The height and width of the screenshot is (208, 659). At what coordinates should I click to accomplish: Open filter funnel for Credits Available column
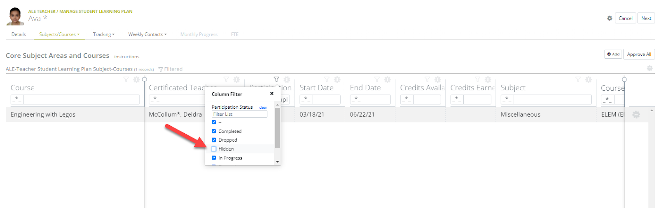tap(427, 80)
